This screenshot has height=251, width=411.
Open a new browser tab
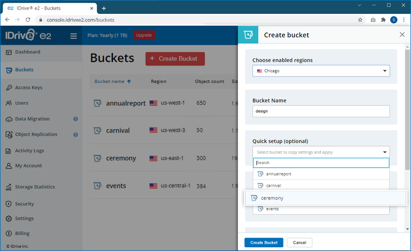coord(104,8)
